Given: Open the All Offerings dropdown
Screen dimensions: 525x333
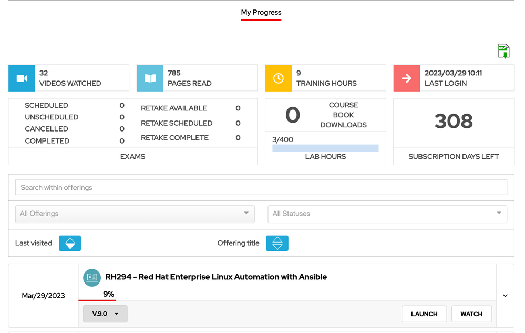Looking at the screenshot, I should 135,214.
